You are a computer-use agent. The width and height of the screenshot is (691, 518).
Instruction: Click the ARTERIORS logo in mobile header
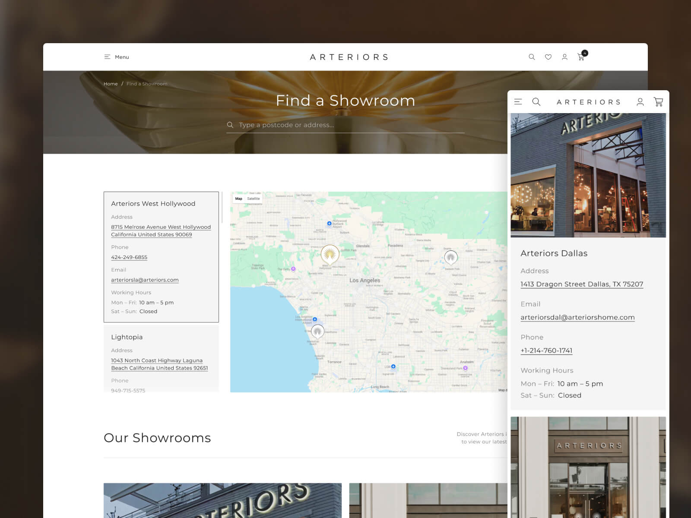tap(588, 102)
